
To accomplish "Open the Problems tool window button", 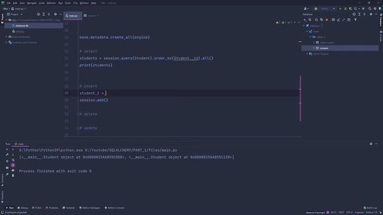I will 52,208.
